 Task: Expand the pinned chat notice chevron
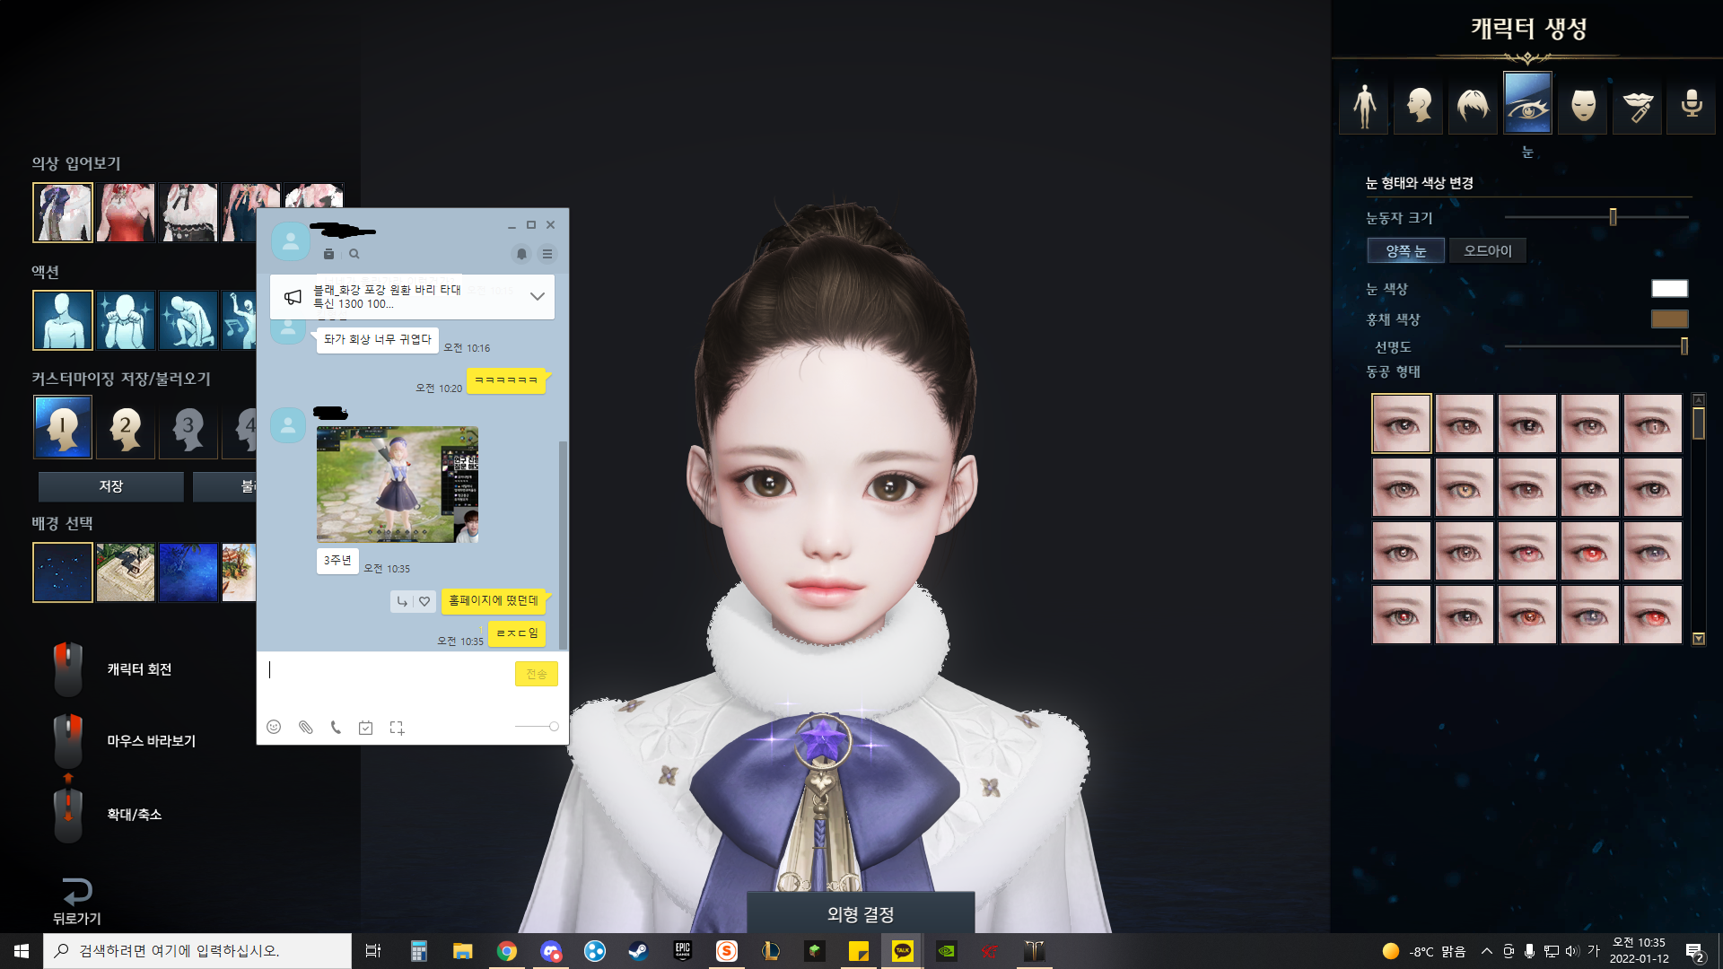coord(537,296)
